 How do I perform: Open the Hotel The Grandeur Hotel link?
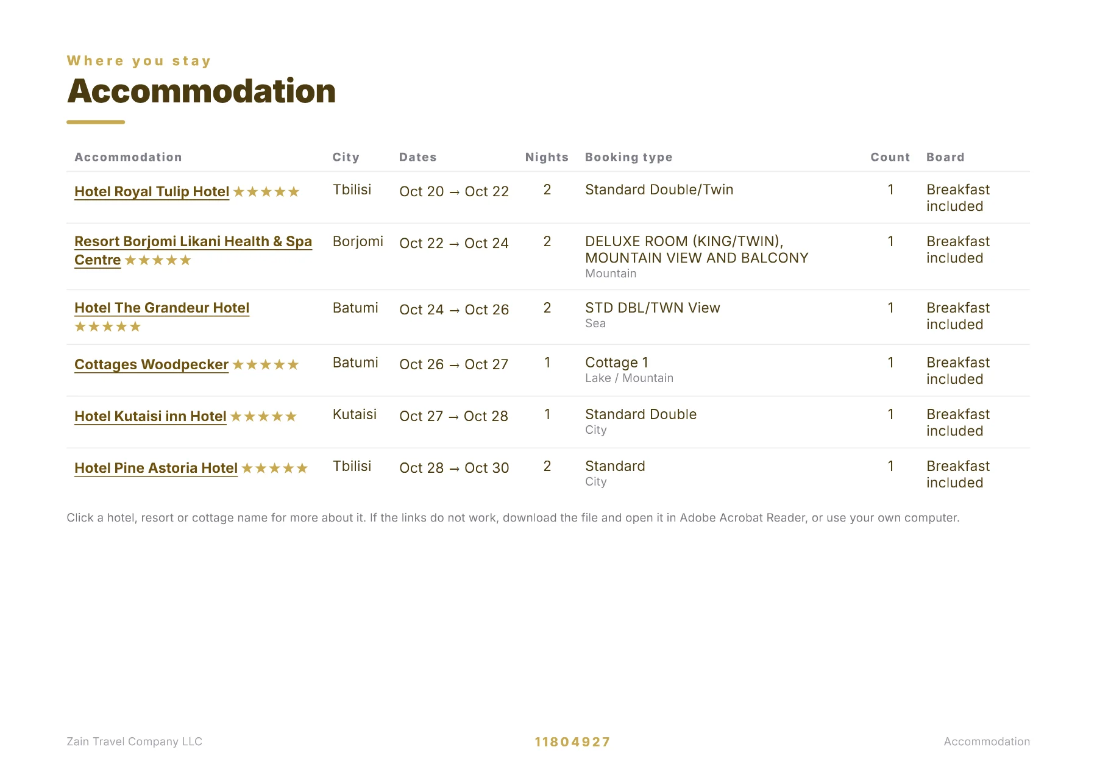(x=162, y=308)
